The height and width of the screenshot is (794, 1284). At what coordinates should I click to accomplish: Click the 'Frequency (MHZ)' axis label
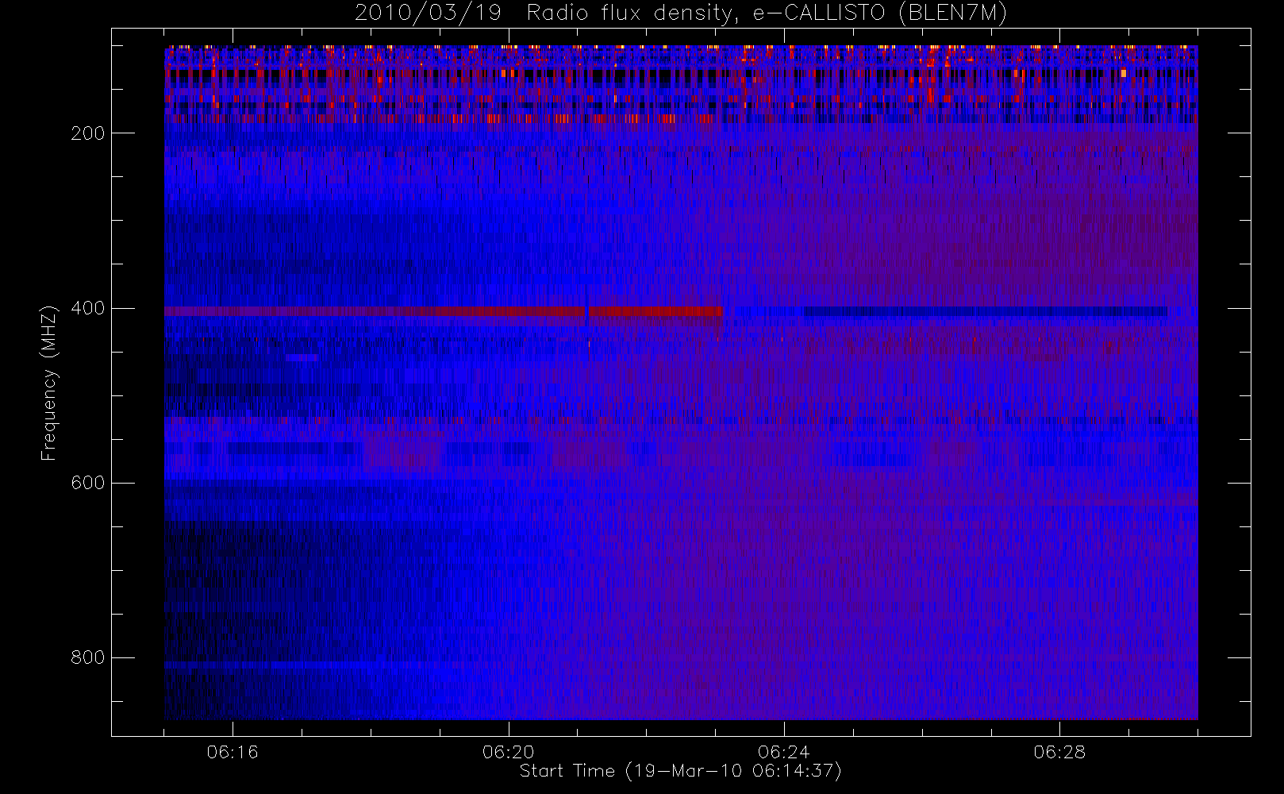point(49,383)
